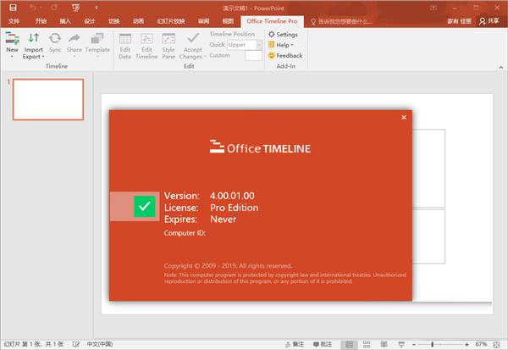The image size is (508, 350).
Task: Click the zoom out minus button
Action: coord(414,344)
